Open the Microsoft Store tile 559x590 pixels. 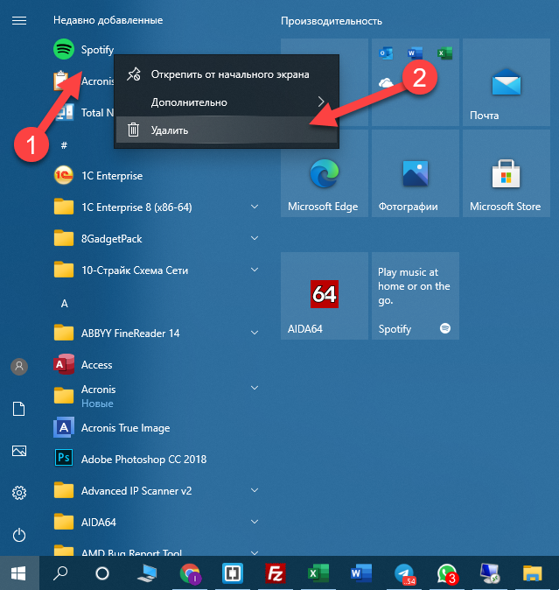point(507,173)
